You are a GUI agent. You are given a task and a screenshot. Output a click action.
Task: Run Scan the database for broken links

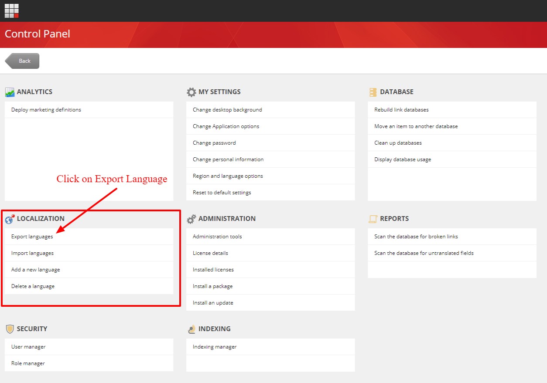[416, 237]
